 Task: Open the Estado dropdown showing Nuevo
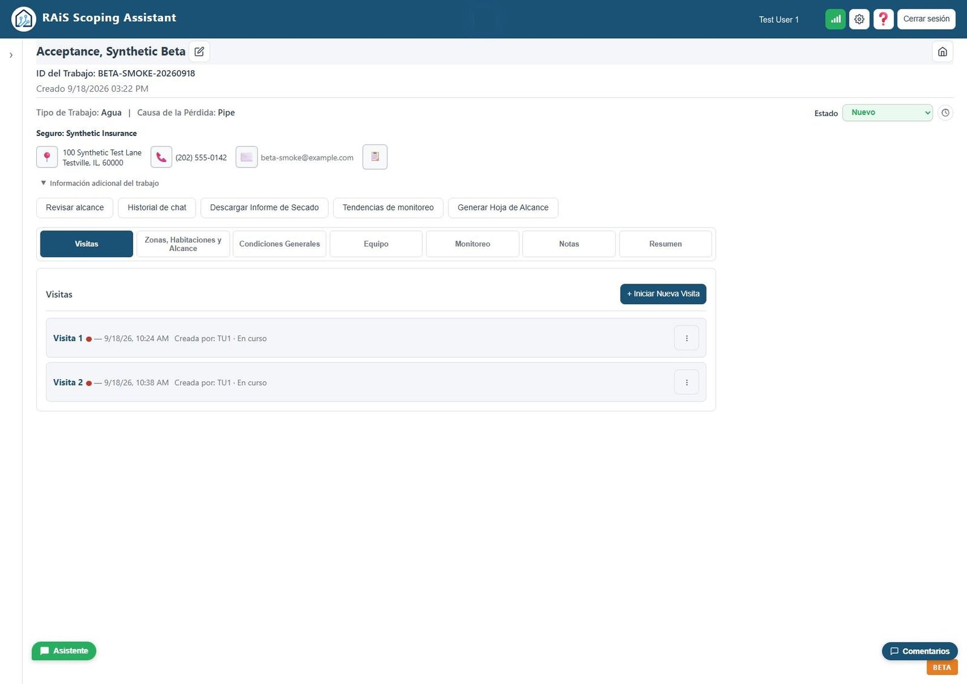[x=887, y=112]
